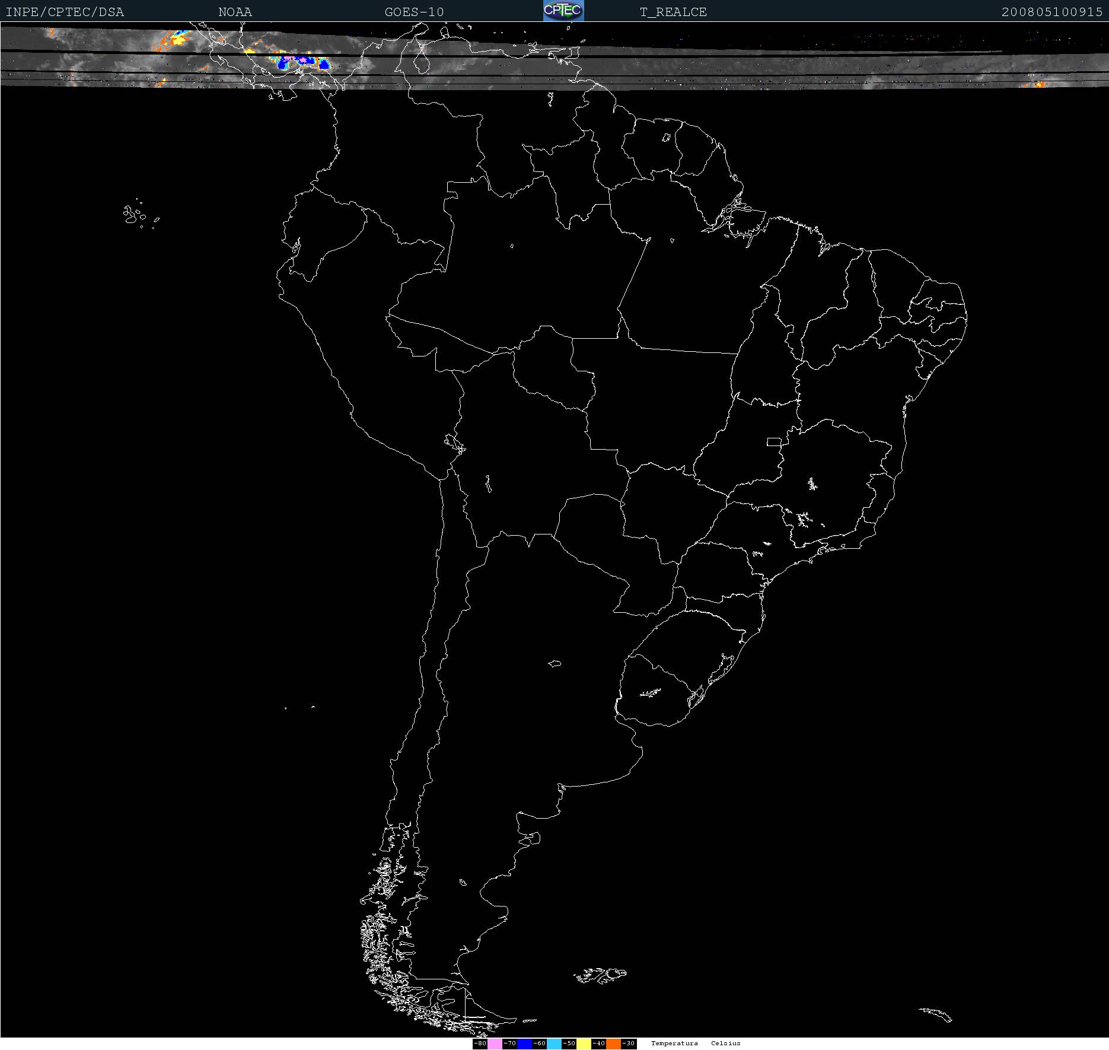Click the GOES-10 satellite label
This screenshot has width=1109, height=1050.
click(x=414, y=12)
